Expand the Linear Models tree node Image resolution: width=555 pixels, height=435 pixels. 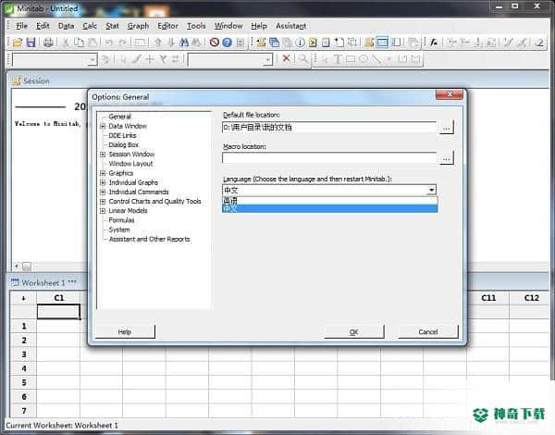pos(103,211)
